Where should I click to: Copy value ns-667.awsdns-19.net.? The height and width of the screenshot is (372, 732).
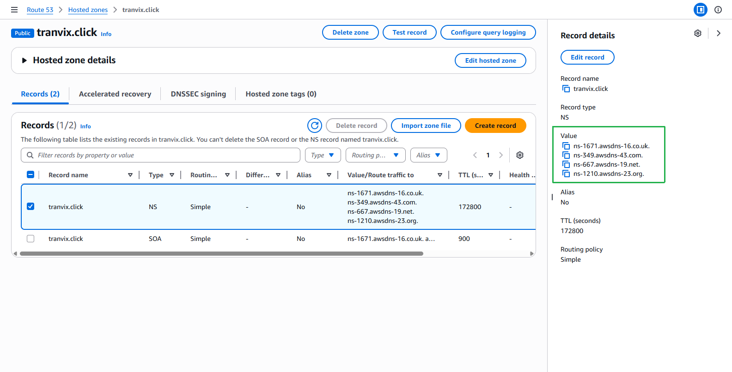566,164
